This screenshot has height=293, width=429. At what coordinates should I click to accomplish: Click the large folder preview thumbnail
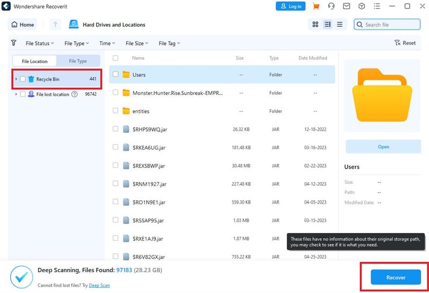pos(382,95)
